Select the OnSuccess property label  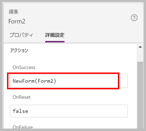click(24, 67)
